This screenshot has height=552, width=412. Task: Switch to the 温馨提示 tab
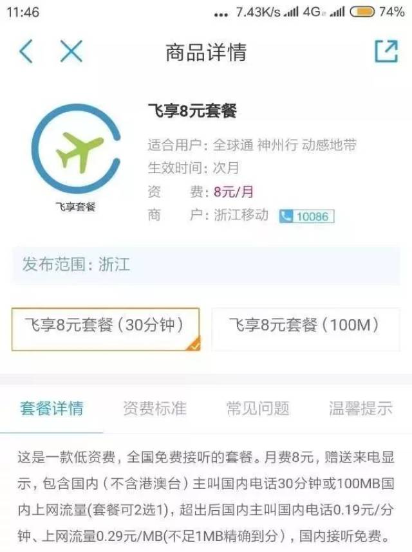coord(360,409)
